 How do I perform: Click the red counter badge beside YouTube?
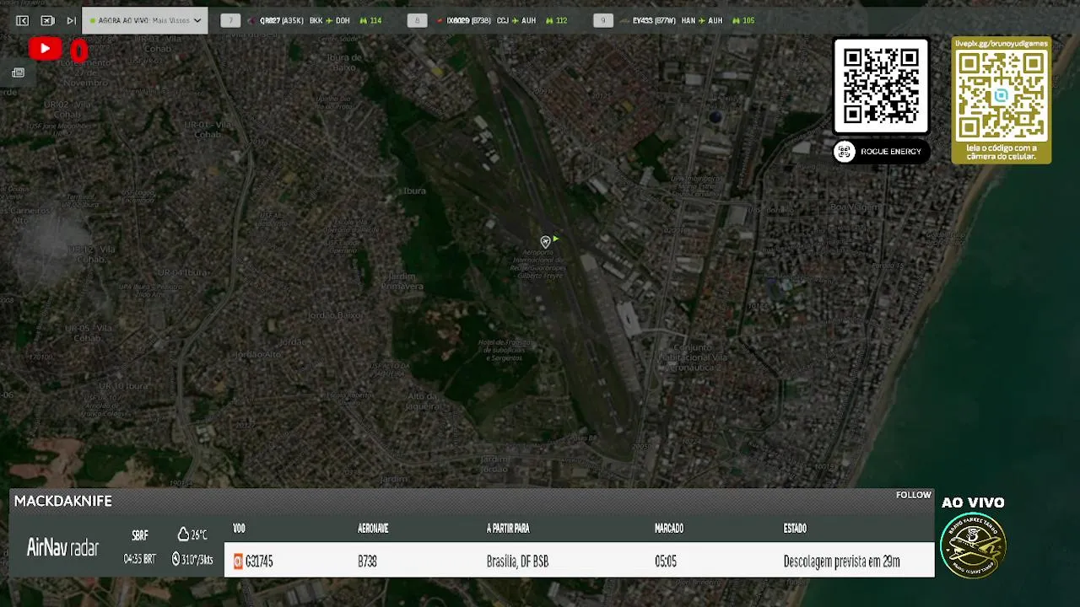(x=79, y=51)
